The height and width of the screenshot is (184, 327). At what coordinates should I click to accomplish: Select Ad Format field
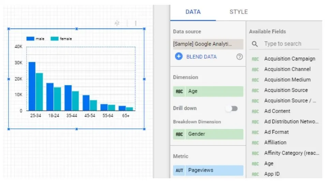[x=276, y=132]
